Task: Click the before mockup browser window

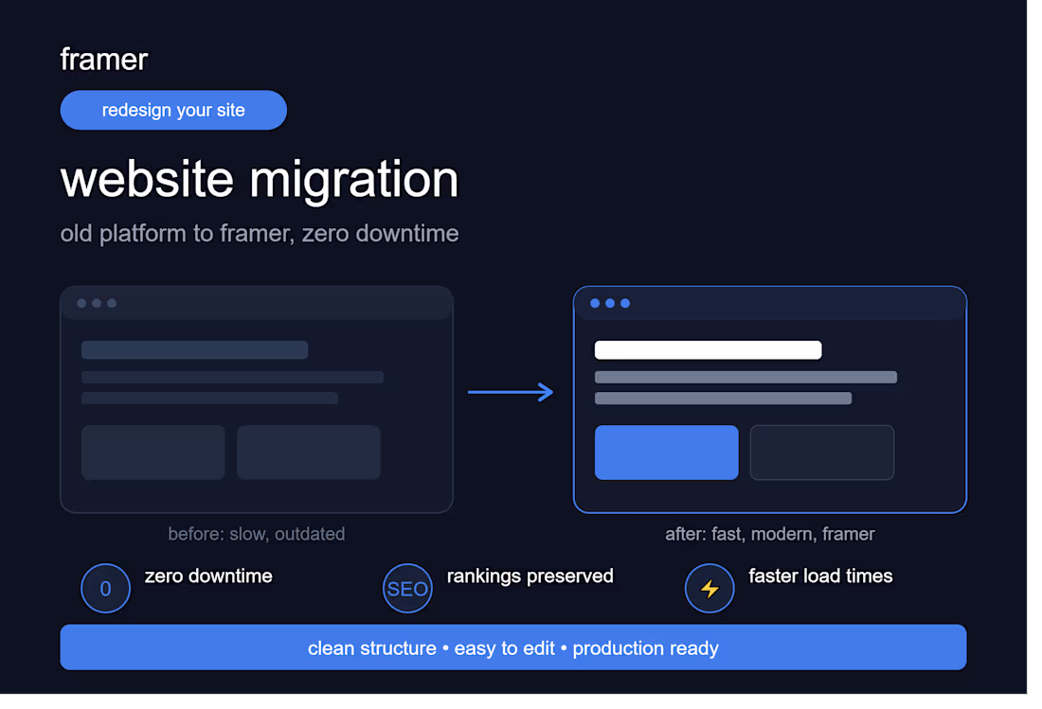Action: (257, 399)
